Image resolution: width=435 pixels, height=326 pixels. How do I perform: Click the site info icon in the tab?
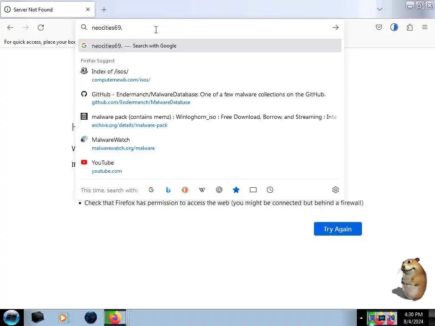pos(8,9)
